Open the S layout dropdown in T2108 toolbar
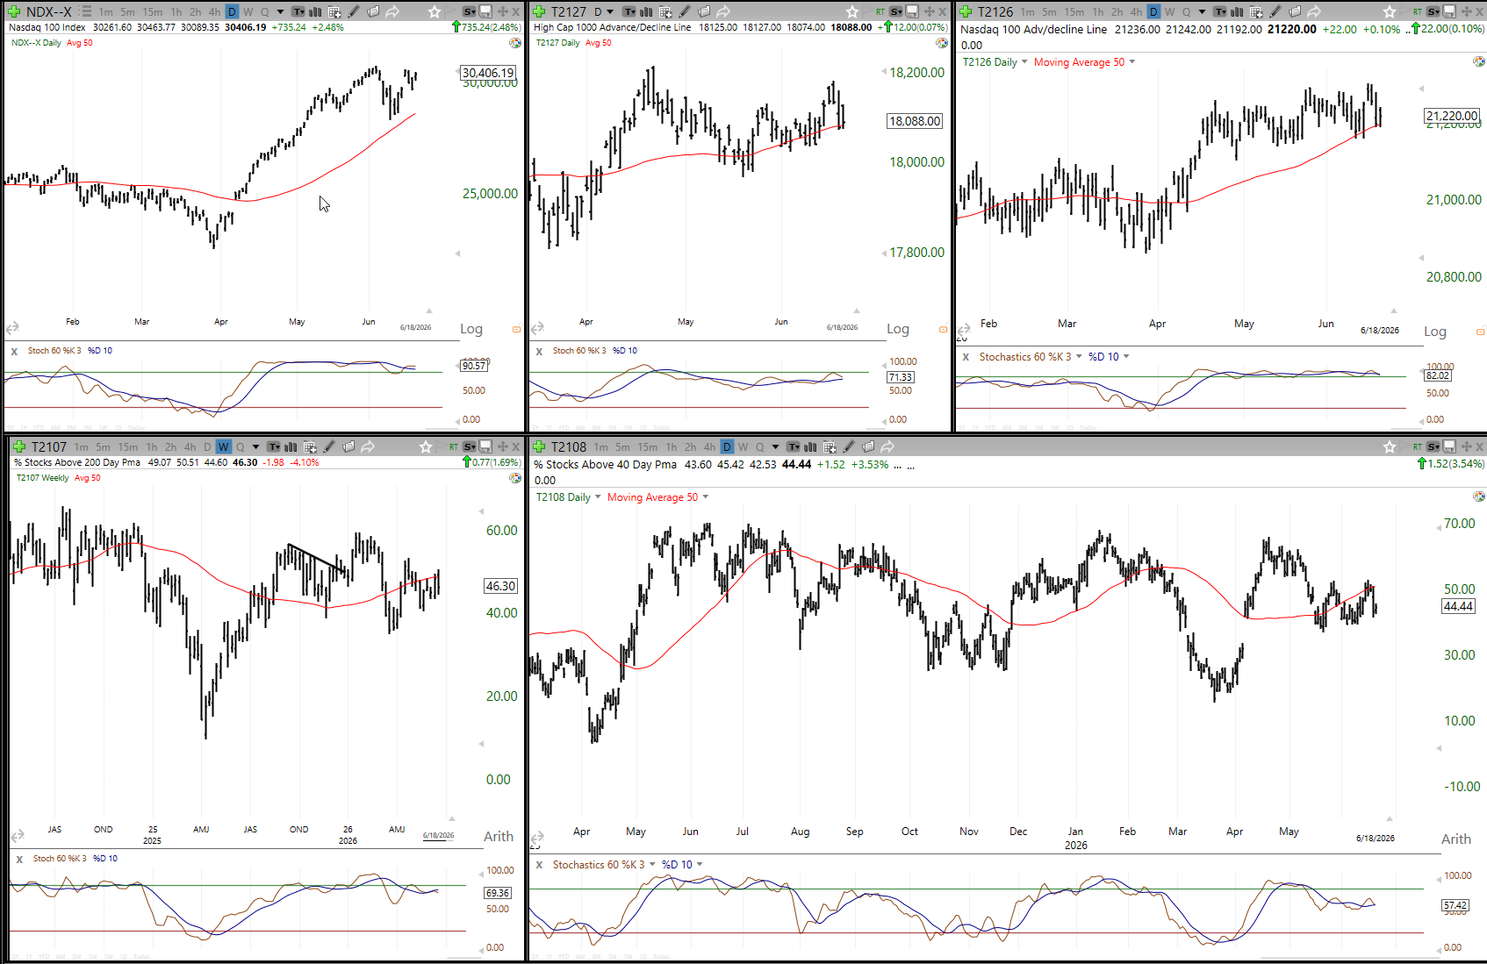Viewport: 1487px width, 964px height. 1433,446
